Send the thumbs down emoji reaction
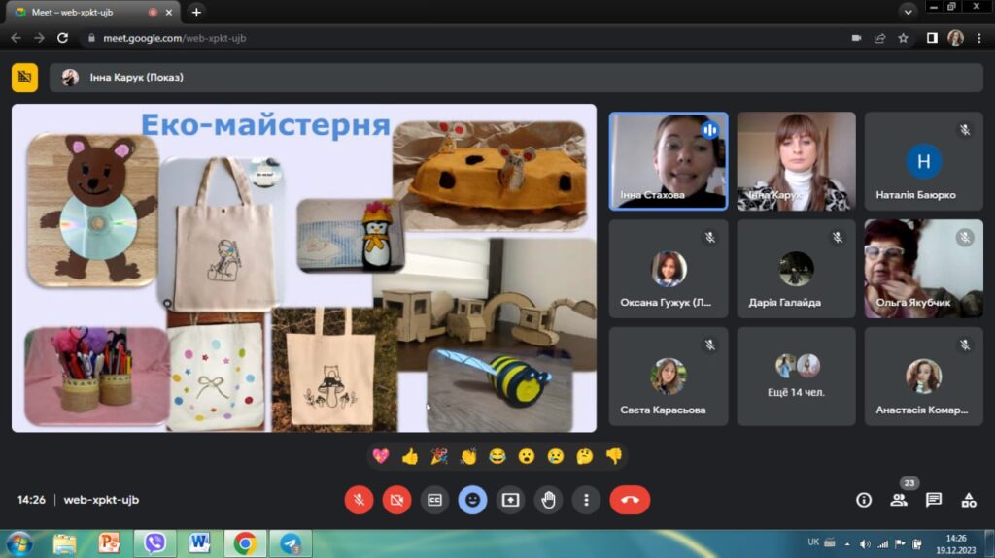Viewport: 995px width, 558px height. (613, 456)
